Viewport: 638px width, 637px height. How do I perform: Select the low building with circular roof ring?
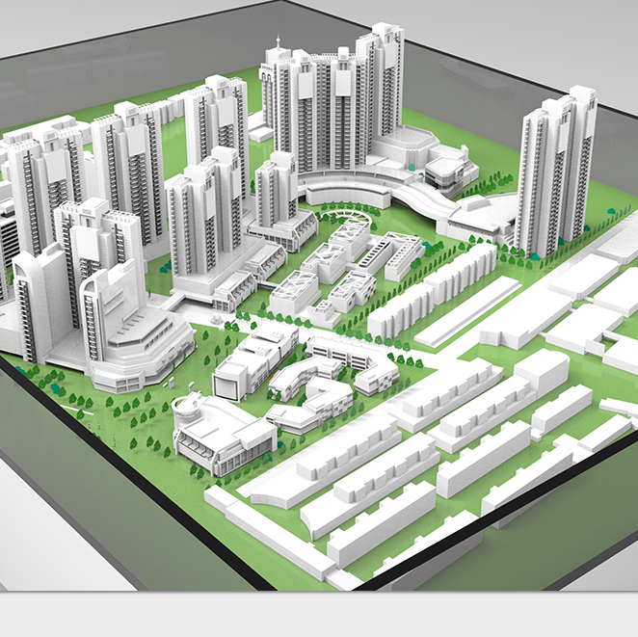tap(225, 434)
